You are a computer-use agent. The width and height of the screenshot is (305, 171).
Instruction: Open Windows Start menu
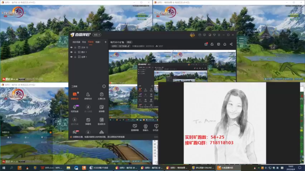tap(3, 168)
